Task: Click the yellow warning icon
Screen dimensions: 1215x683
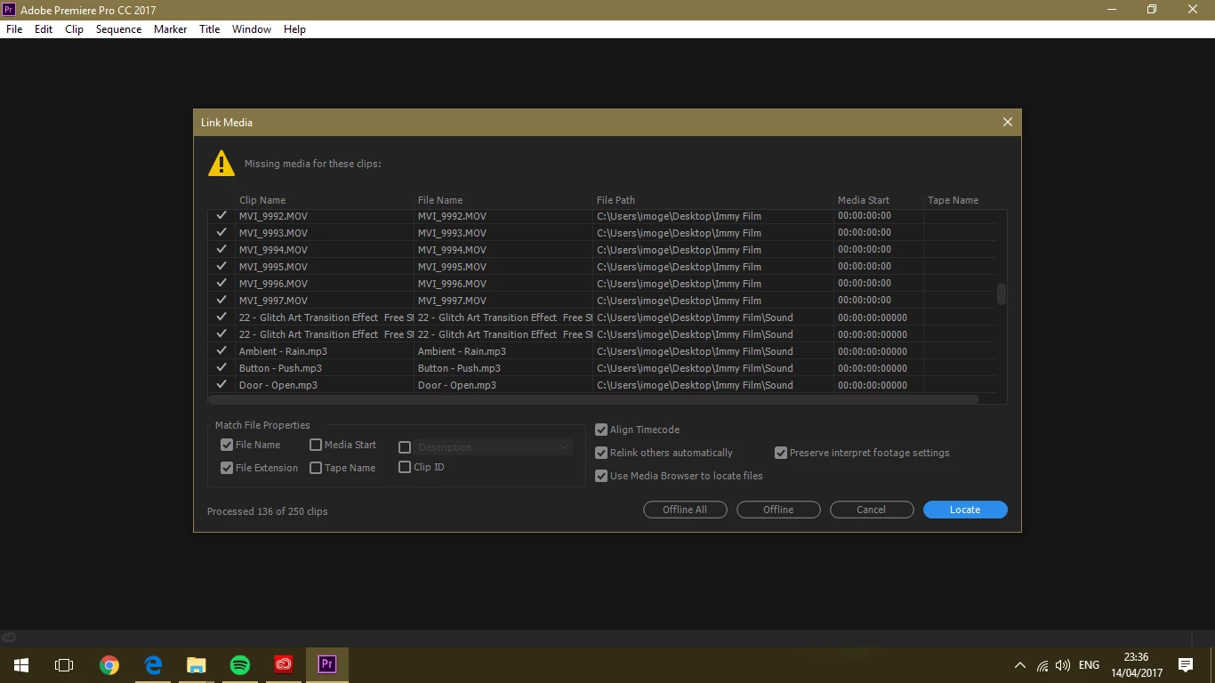Action: [x=221, y=164]
